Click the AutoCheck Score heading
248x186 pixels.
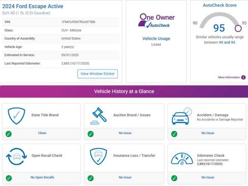coord(220,5)
